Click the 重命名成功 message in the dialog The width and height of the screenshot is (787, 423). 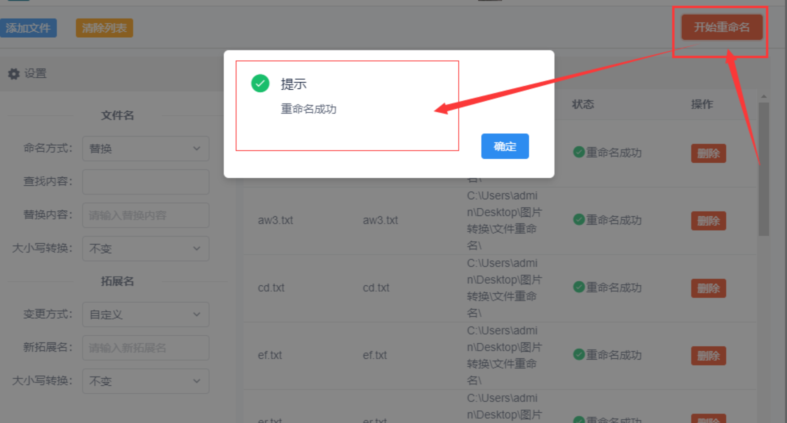pos(308,109)
